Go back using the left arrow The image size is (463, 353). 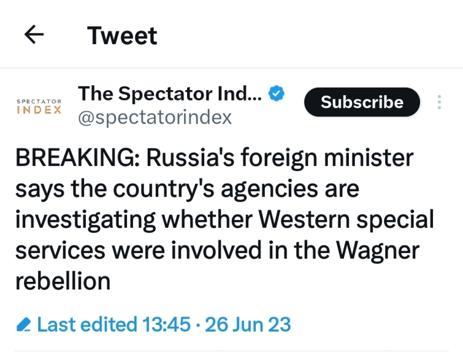34,36
